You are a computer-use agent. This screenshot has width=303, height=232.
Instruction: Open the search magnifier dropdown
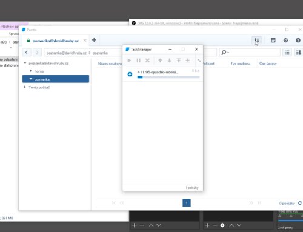click(x=225, y=53)
